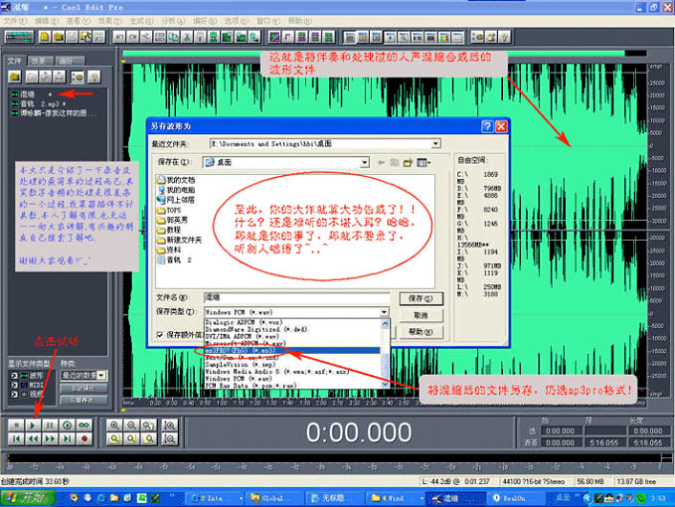This screenshot has width=675, height=507.
Task: Click the Go to Beginning transport button
Action: point(16,438)
